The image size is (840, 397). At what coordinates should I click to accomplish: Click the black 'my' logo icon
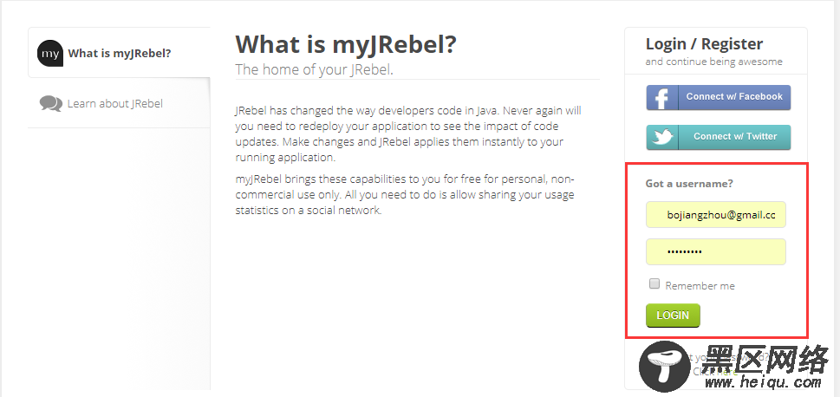(50, 53)
